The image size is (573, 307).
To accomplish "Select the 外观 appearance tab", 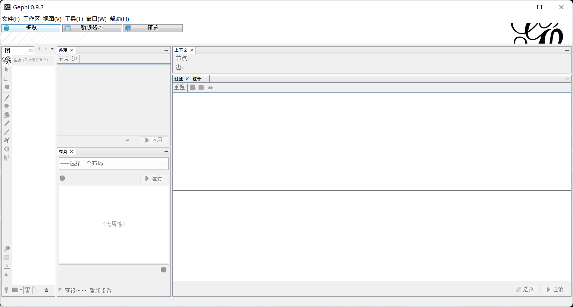I will tap(63, 50).
